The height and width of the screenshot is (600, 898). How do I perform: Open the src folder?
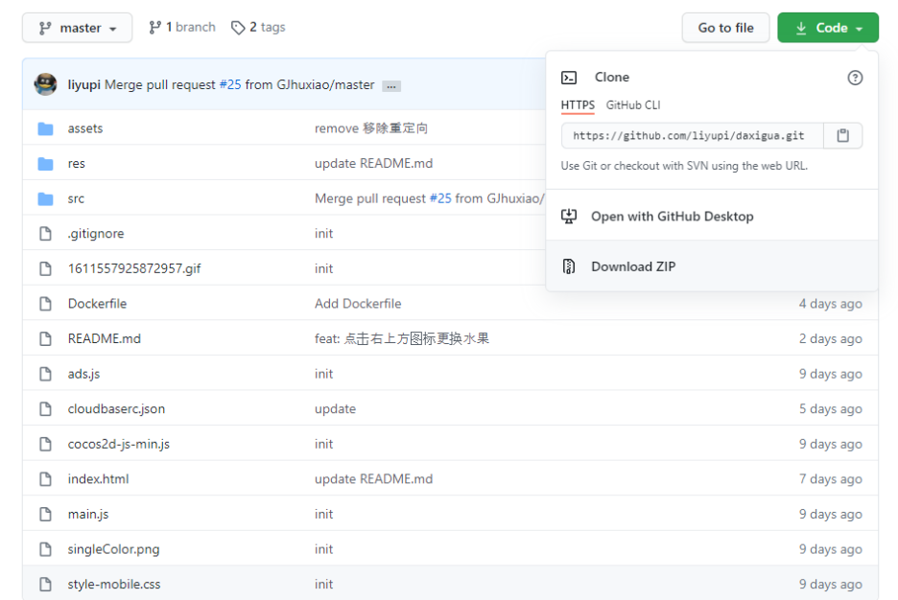coord(76,198)
